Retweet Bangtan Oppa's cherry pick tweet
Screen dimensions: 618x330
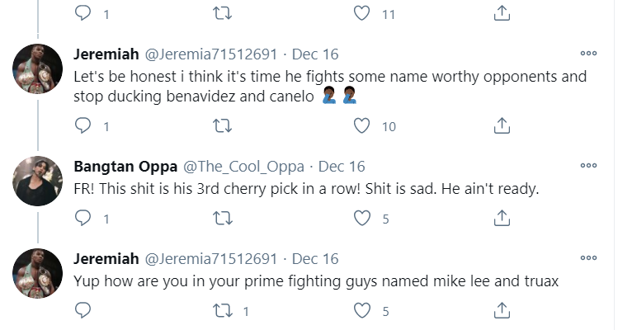click(x=223, y=218)
